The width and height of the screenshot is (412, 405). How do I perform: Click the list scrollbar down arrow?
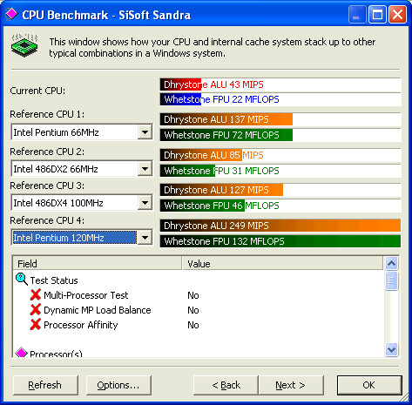point(391,349)
